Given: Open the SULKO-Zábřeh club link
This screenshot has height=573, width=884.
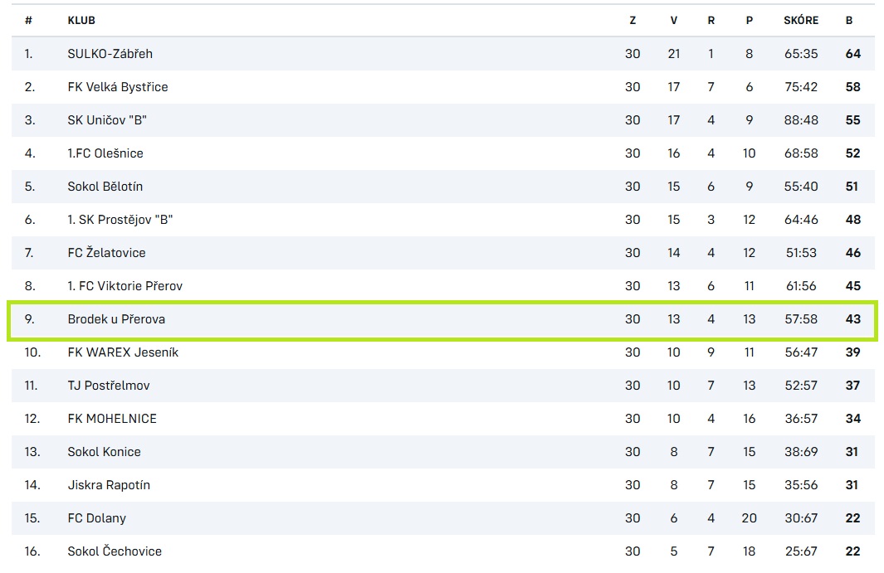Looking at the screenshot, I should [x=110, y=54].
